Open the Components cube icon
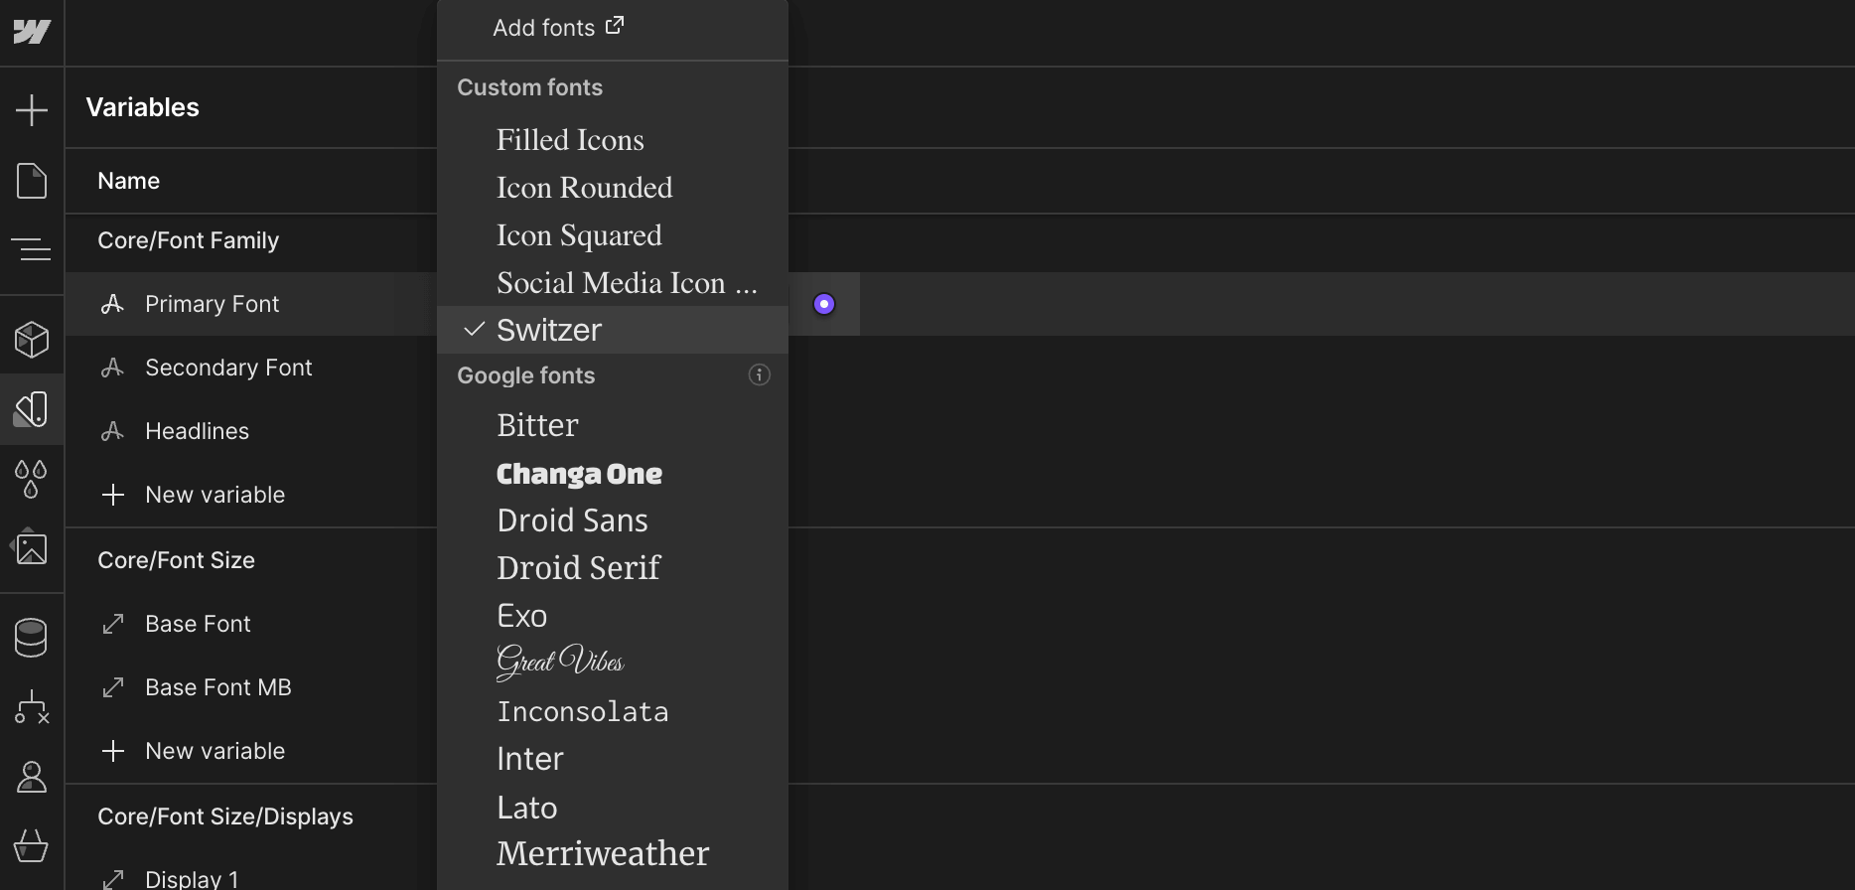 point(32,340)
